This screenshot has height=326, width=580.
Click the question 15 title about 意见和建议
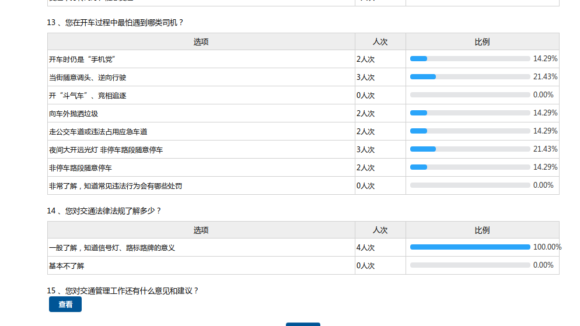pyautogui.click(x=123, y=290)
